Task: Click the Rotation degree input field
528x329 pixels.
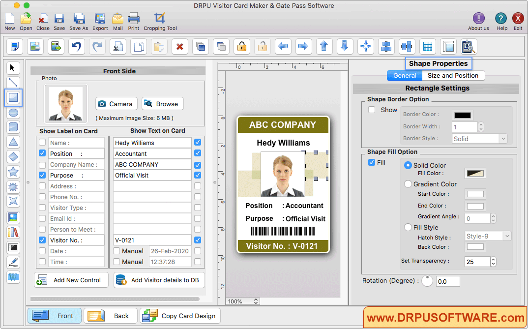Action: (x=448, y=281)
